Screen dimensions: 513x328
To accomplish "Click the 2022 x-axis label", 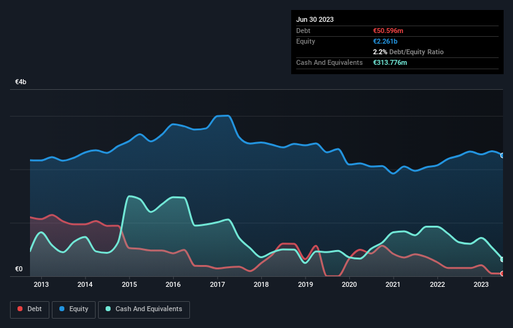I will coord(437,284).
